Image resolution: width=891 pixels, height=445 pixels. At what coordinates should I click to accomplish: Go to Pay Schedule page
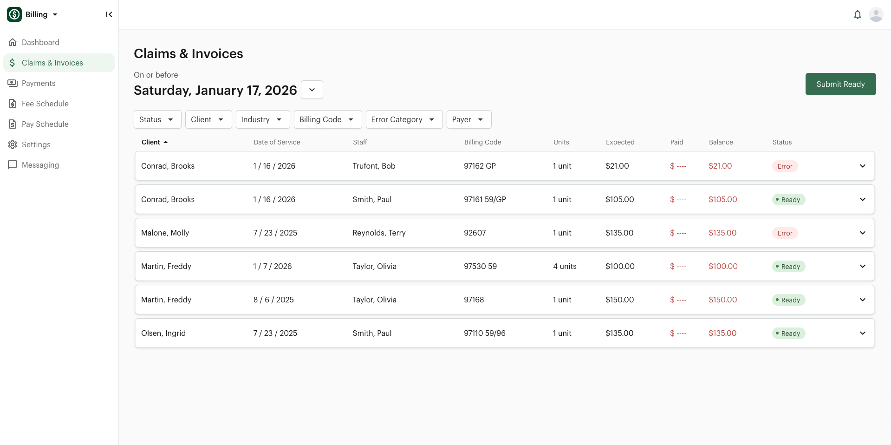click(45, 124)
